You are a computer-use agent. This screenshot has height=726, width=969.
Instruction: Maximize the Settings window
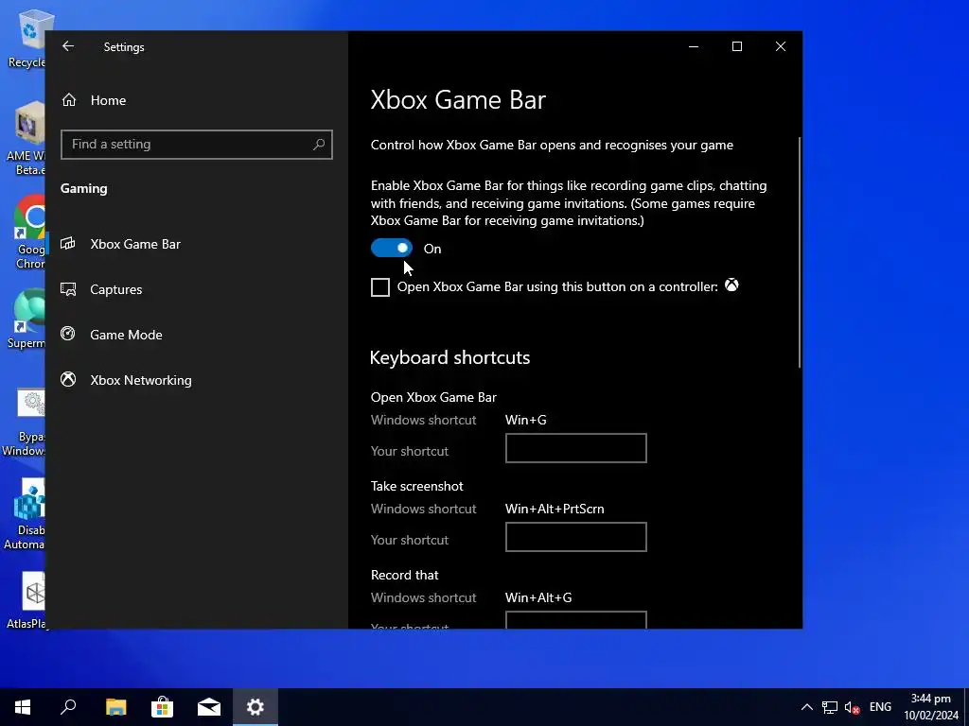(736, 46)
